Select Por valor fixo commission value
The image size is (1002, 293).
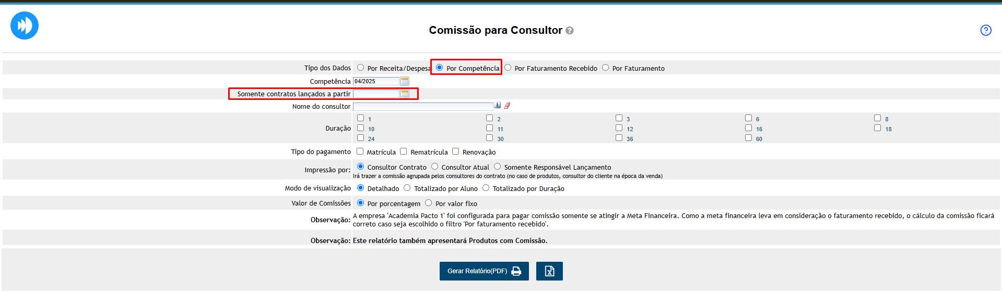tap(428, 203)
